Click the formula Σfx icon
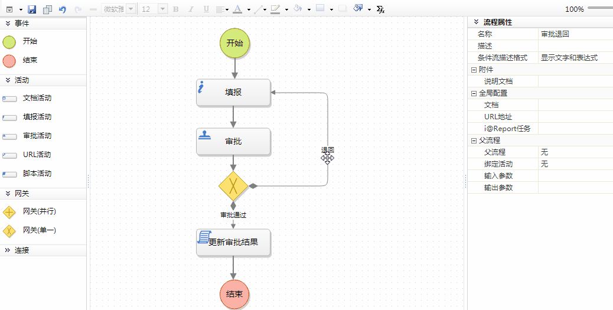The height and width of the screenshot is (310, 613). click(x=380, y=9)
